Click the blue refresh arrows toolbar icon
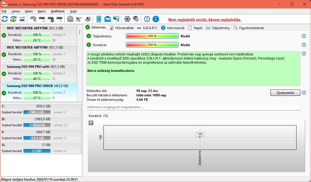311x182 pixels. [x=5, y=19]
